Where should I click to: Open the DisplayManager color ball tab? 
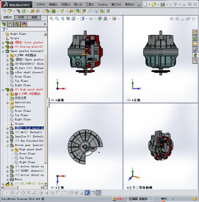click(24, 24)
